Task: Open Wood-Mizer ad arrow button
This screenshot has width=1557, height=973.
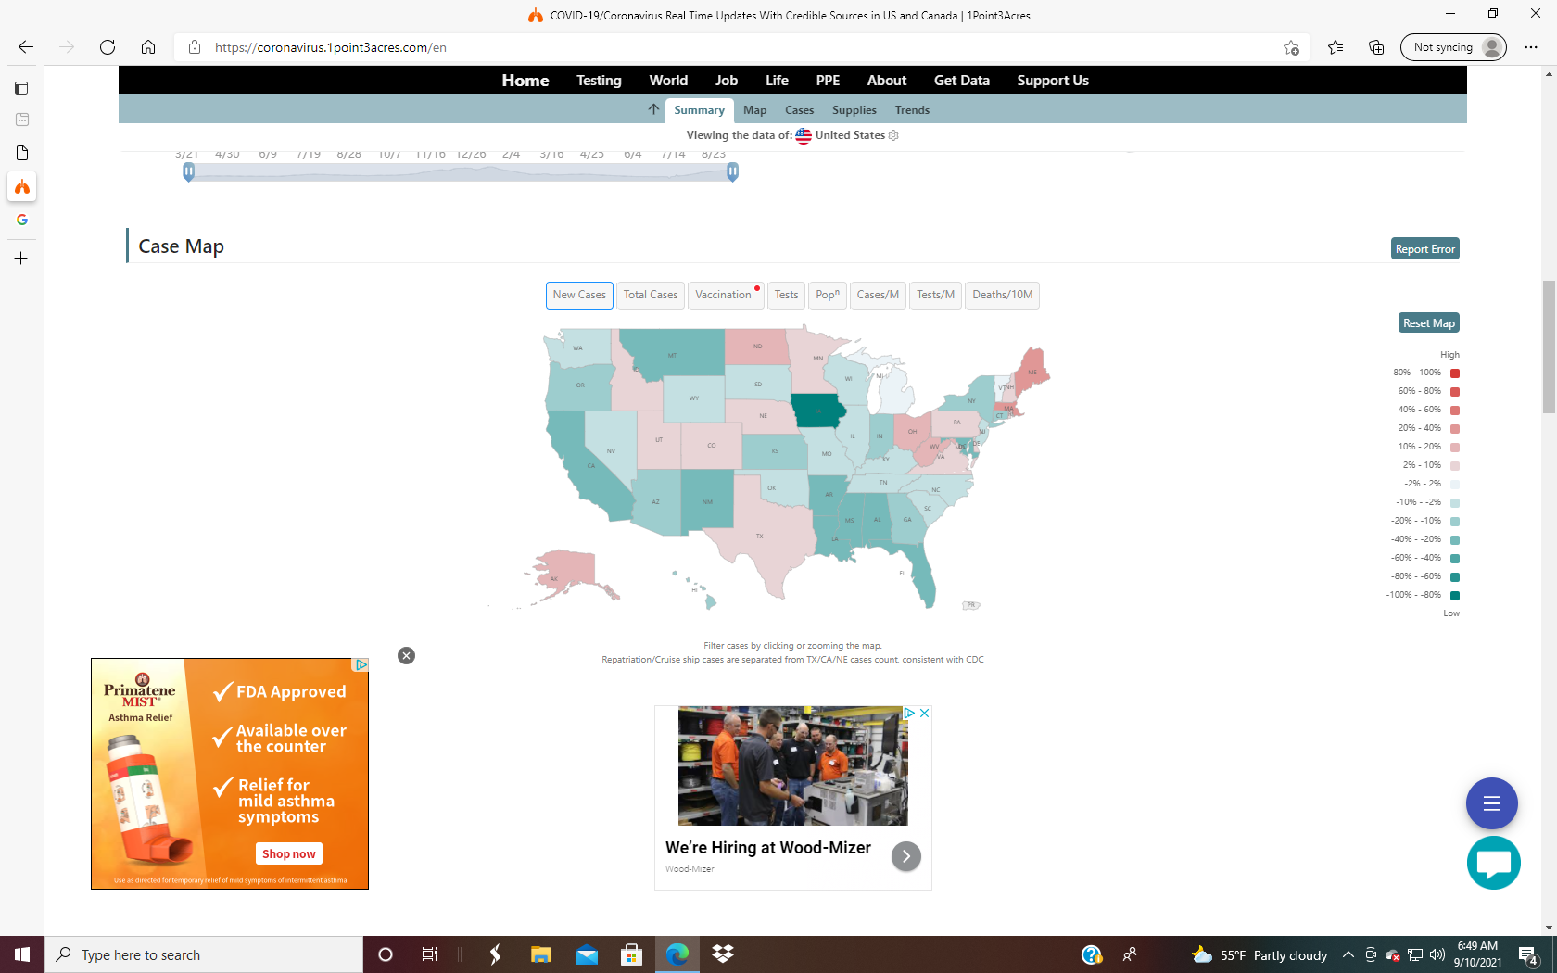Action: click(x=906, y=856)
